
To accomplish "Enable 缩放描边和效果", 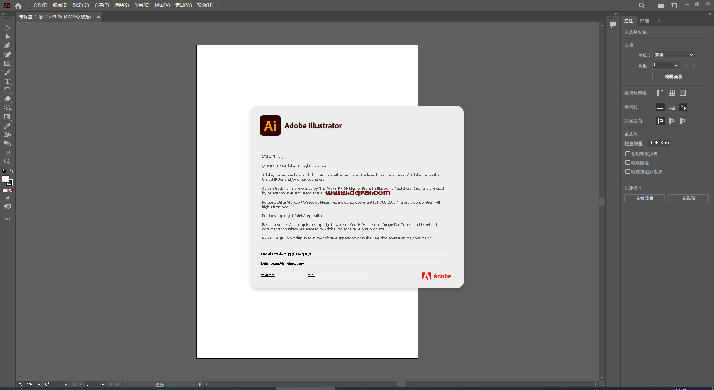I will pos(628,172).
